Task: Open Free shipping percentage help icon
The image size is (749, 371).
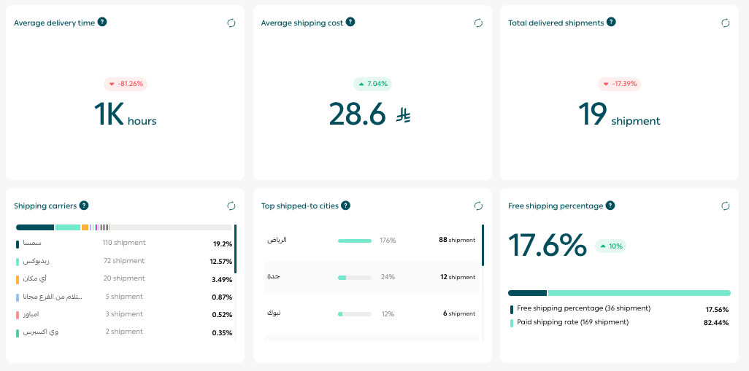Action: point(610,206)
